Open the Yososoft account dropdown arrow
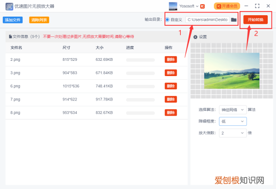Image resolution: width=276 pixels, height=189 pixels. pos(197,6)
